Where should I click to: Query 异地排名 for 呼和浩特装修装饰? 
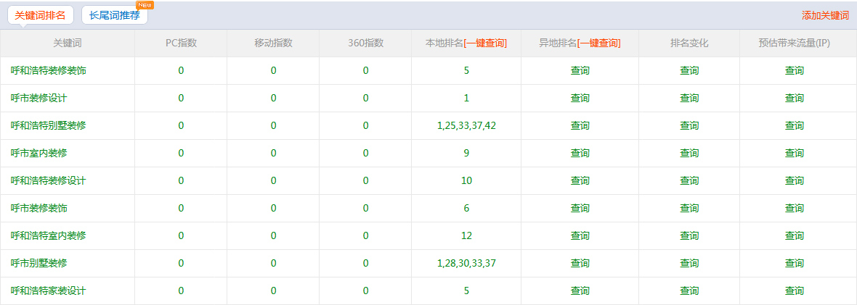[580, 71]
